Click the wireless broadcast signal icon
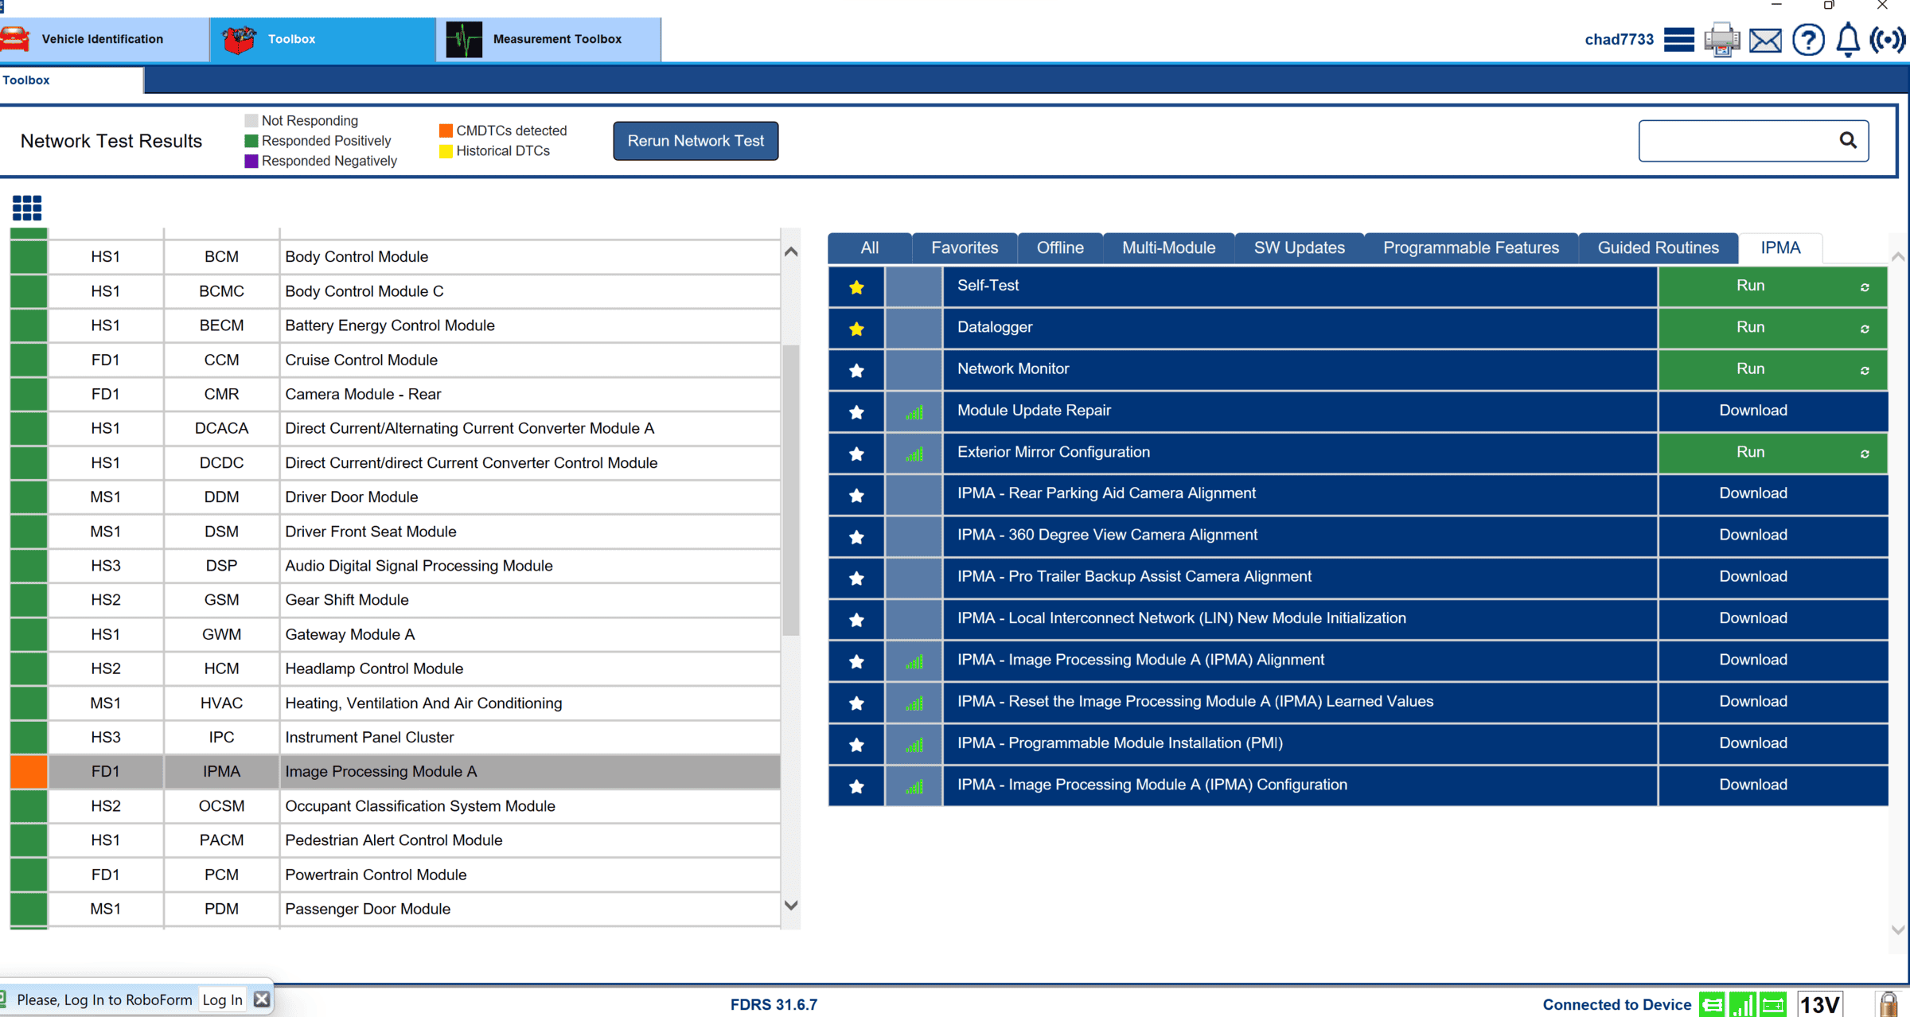Viewport: 1910px width, 1017px height. tap(1888, 40)
